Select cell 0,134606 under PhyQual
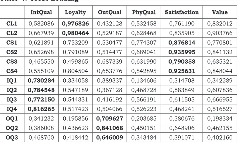The height and width of the screenshot is (144, 240). (x=144, y=81)
